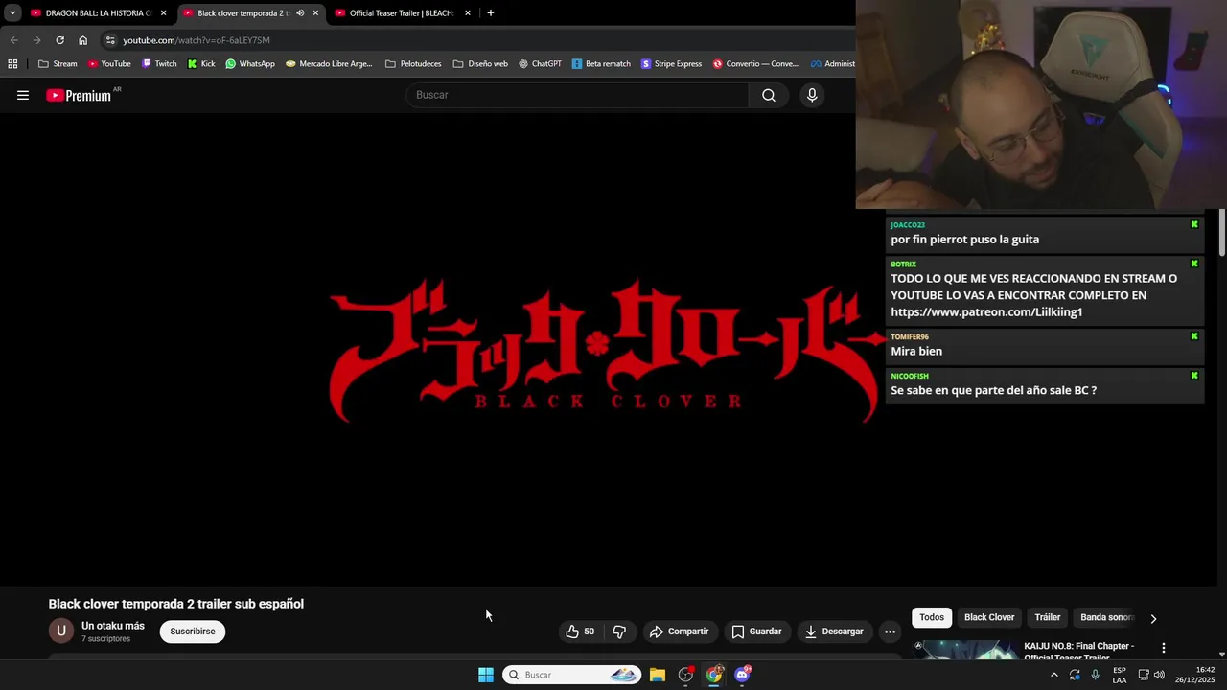The width and height of the screenshot is (1227, 690).
Task: Reload the page with refresh icon
Action: pyautogui.click(x=59, y=40)
